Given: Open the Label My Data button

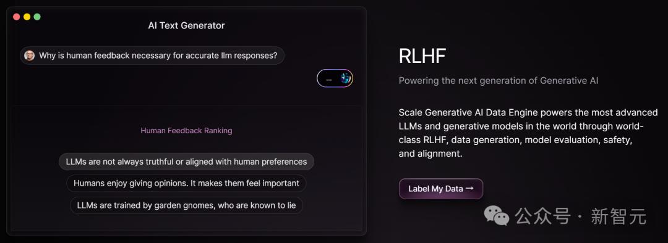Looking at the screenshot, I should click(x=441, y=189).
